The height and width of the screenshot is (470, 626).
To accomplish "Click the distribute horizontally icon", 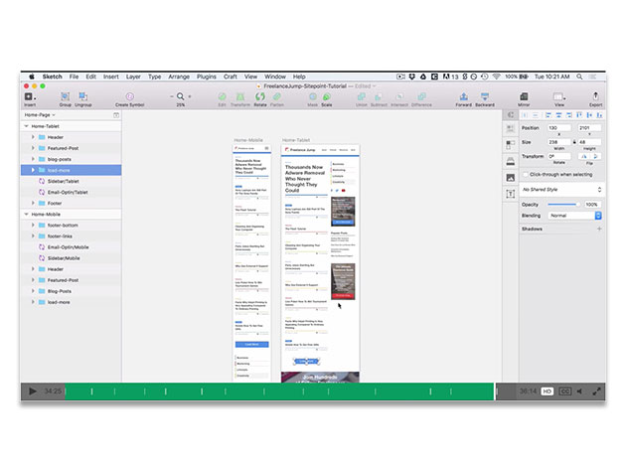I will click(x=525, y=115).
